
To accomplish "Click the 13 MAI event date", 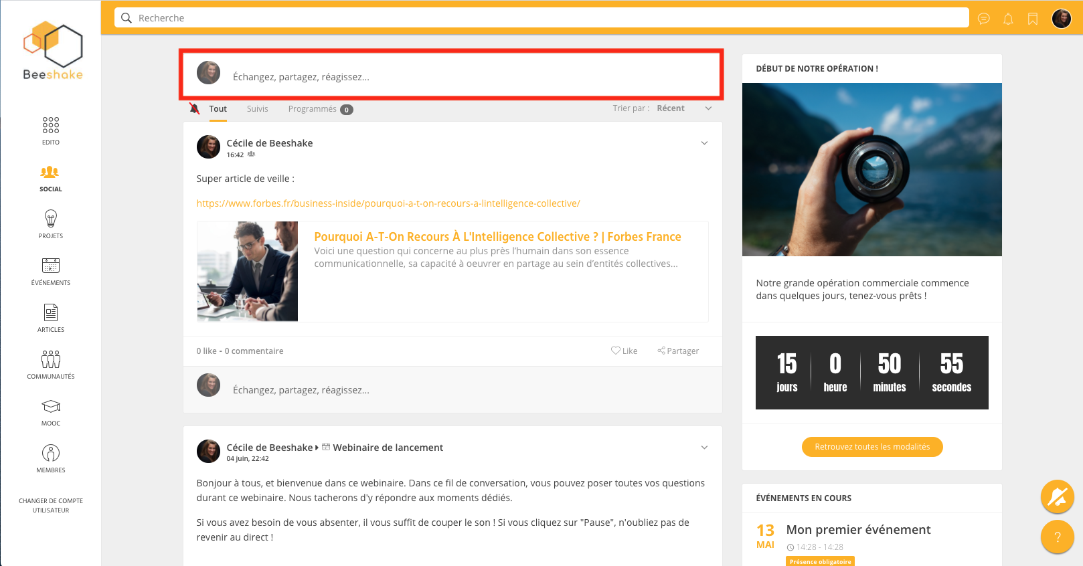I will pos(766,537).
